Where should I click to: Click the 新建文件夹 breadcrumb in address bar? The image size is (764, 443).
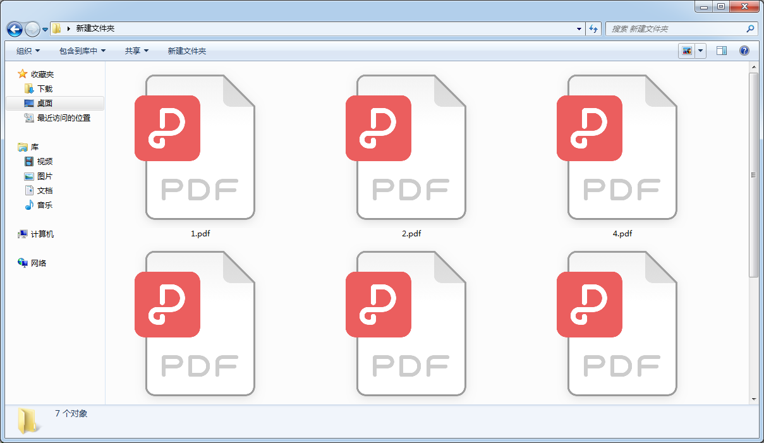pyautogui.click(x=95, y=28)
